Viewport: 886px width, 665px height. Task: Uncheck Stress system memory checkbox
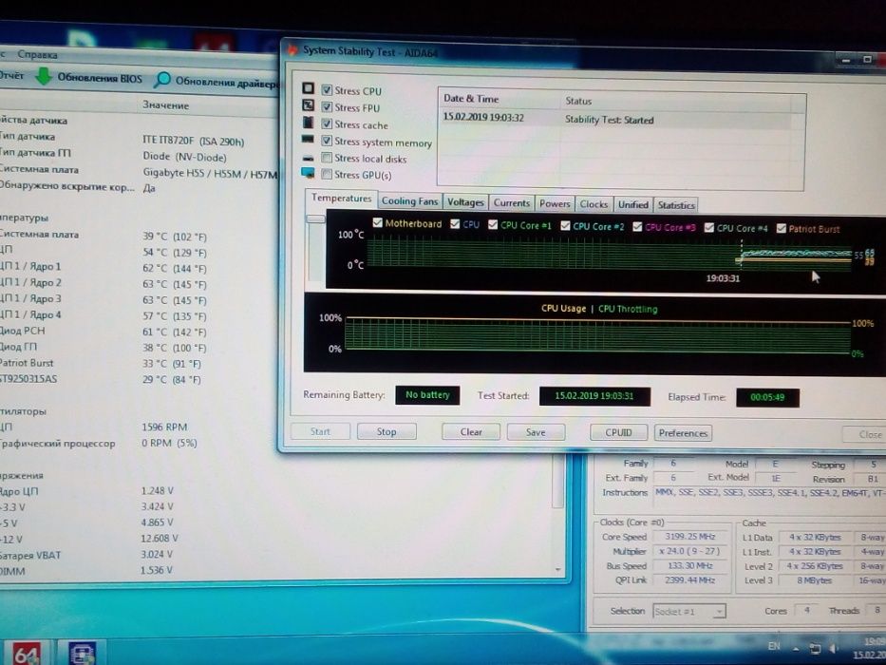point(327,141)
